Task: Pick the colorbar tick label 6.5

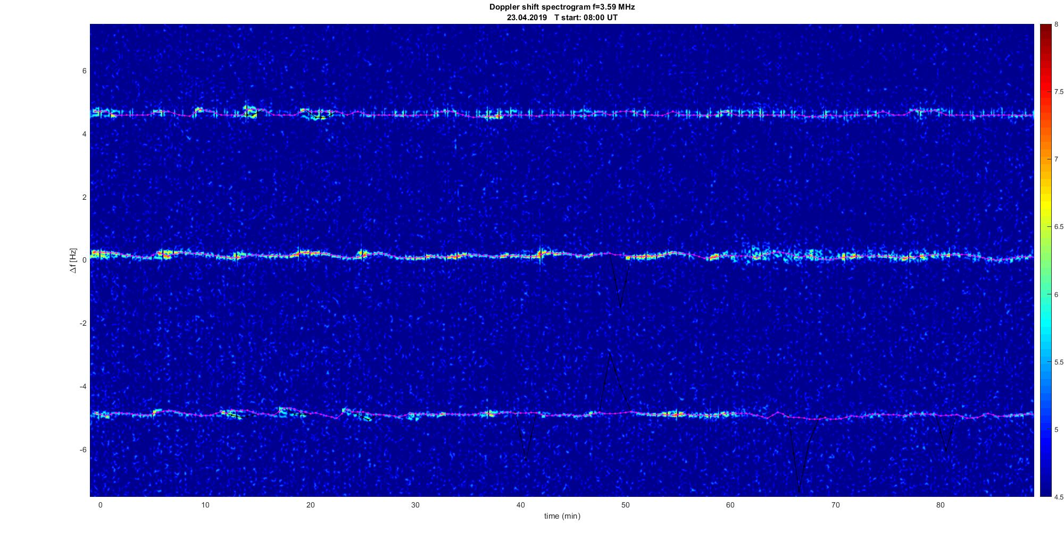Action: pos(1059,227)
